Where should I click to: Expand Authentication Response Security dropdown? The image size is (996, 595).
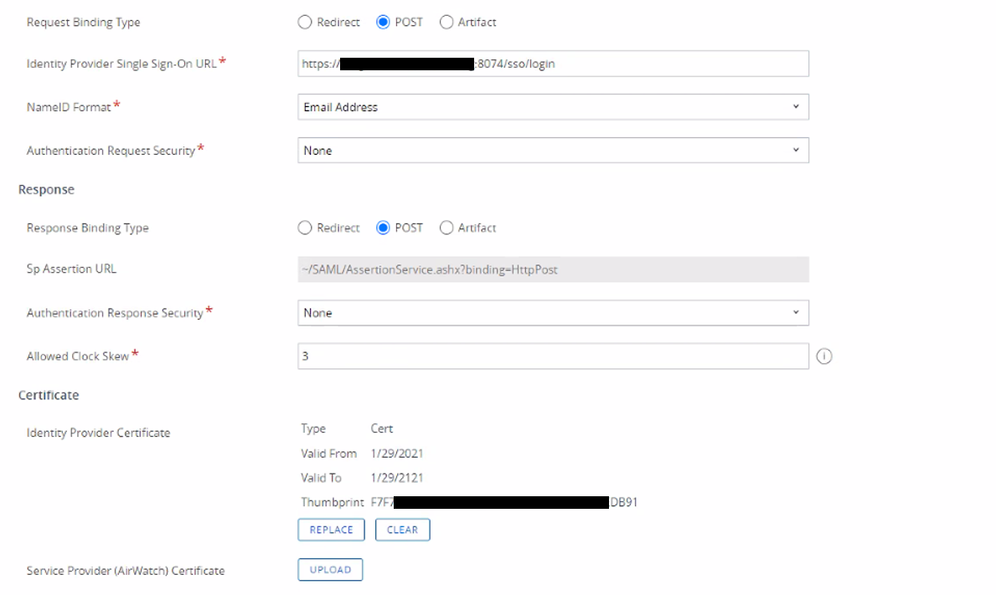(x=553, y=313)
